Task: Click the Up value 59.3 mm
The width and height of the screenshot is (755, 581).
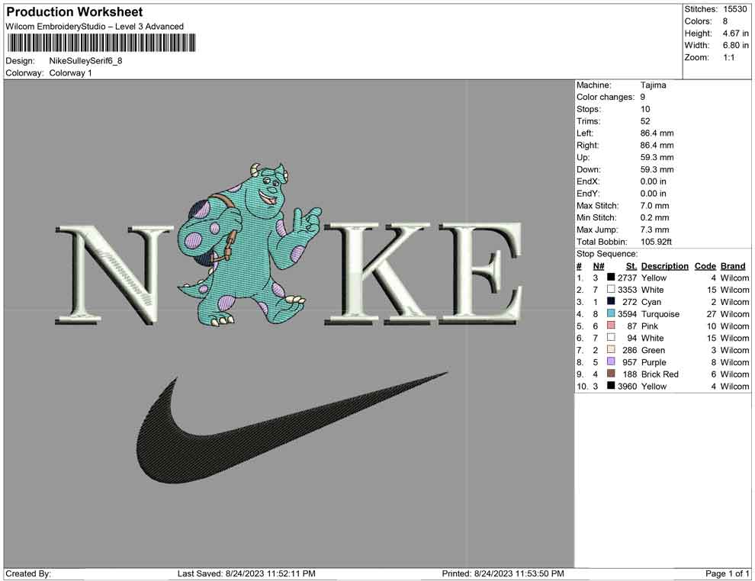Action: 657,157
